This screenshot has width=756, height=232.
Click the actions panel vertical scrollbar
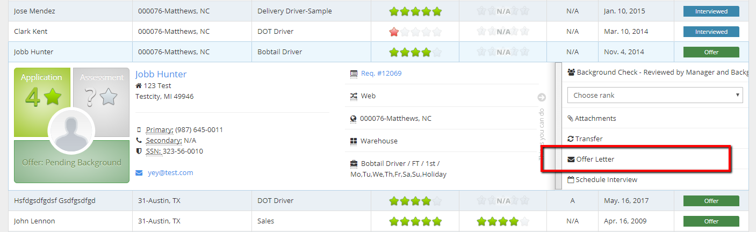tap(558, 126)
